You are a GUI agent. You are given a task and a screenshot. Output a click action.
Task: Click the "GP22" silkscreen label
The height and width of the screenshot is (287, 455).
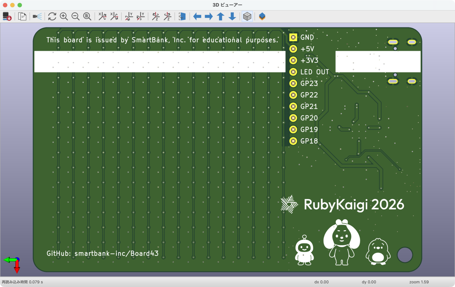tap(309, 95)
